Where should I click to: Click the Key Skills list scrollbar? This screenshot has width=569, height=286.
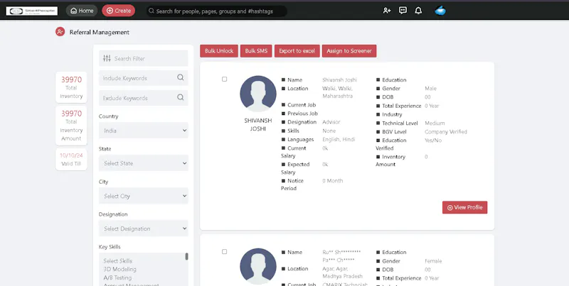coord(186,256)
